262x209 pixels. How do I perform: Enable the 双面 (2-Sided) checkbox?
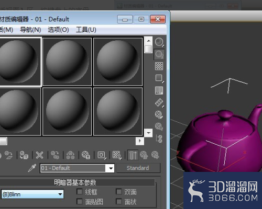[x=119, y=192]
